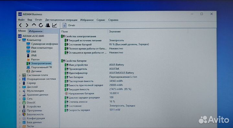Expand the DirectX node
Screen dimensions: 233x128
coord(20,103)
